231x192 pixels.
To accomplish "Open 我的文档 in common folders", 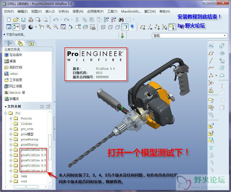I will click(13, 67).
